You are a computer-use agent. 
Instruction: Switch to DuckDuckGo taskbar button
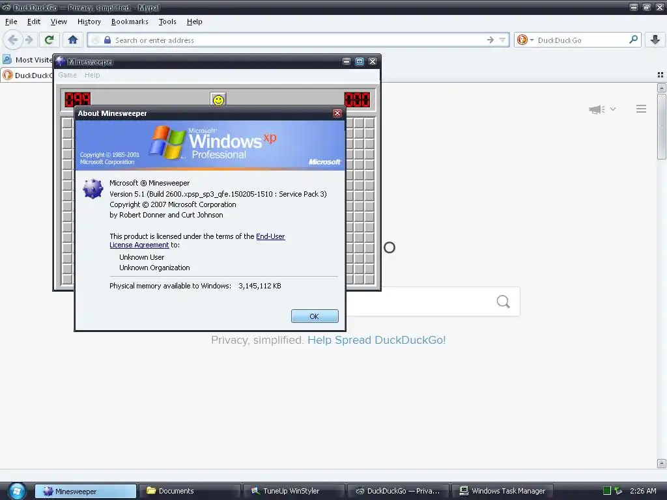(x=398, y=491)
